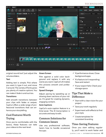Toggle the Uniform scale switch

coord(101,25)
